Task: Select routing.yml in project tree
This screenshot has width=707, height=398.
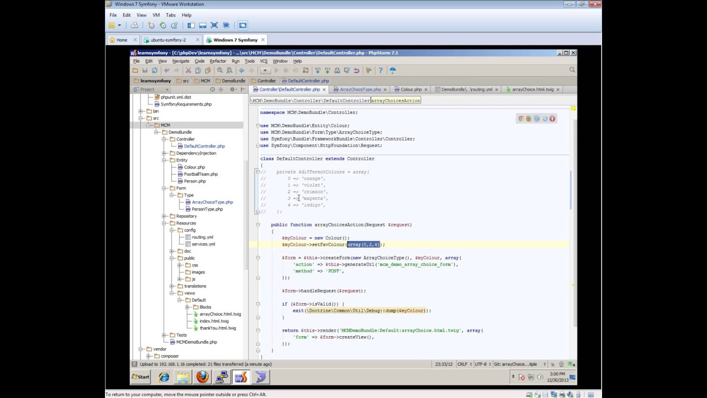Action: point(202,237)
